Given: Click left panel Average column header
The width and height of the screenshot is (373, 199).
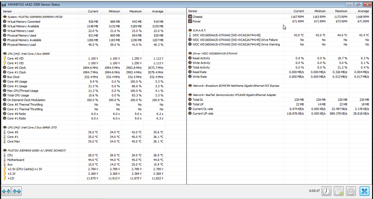Looking at the screenshot, I should [154, 11].
